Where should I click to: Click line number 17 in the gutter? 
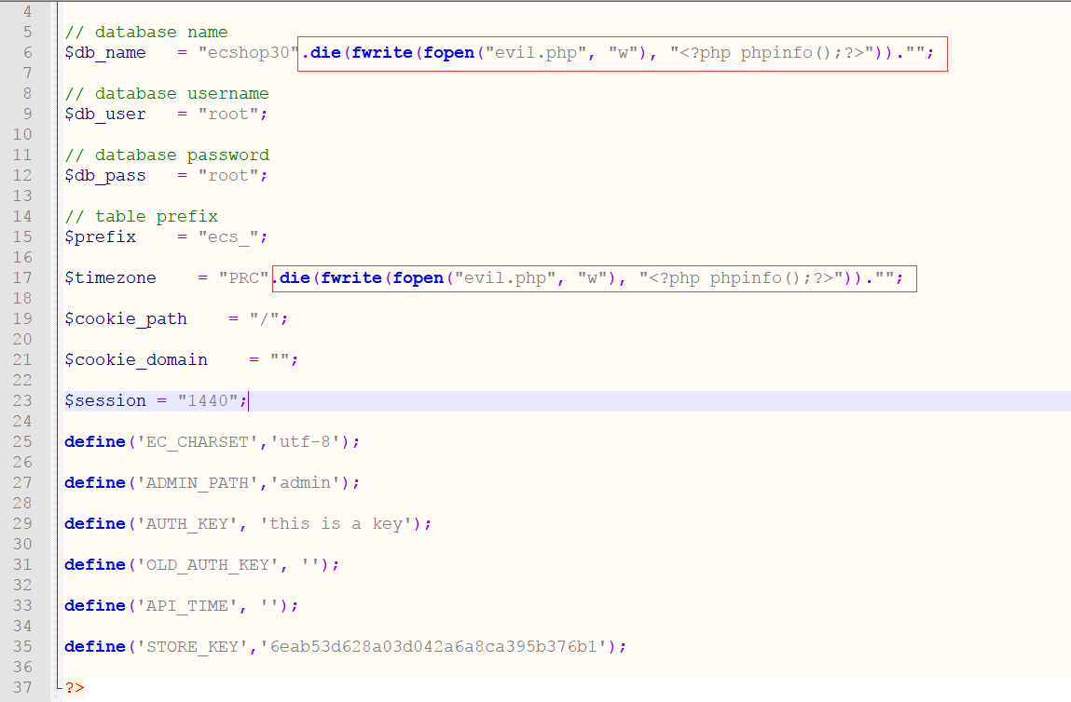click(x=22, y=277)
